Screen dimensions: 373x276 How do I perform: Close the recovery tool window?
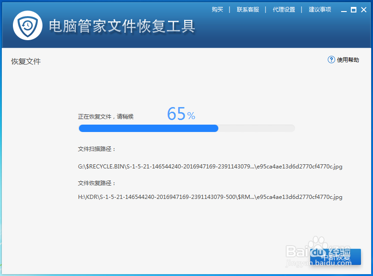[x=364, y=10]
